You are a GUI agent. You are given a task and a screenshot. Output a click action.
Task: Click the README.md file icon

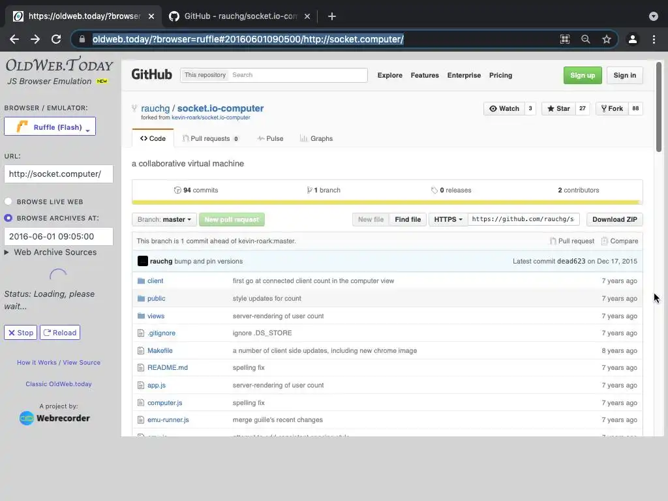click(141, 368)
